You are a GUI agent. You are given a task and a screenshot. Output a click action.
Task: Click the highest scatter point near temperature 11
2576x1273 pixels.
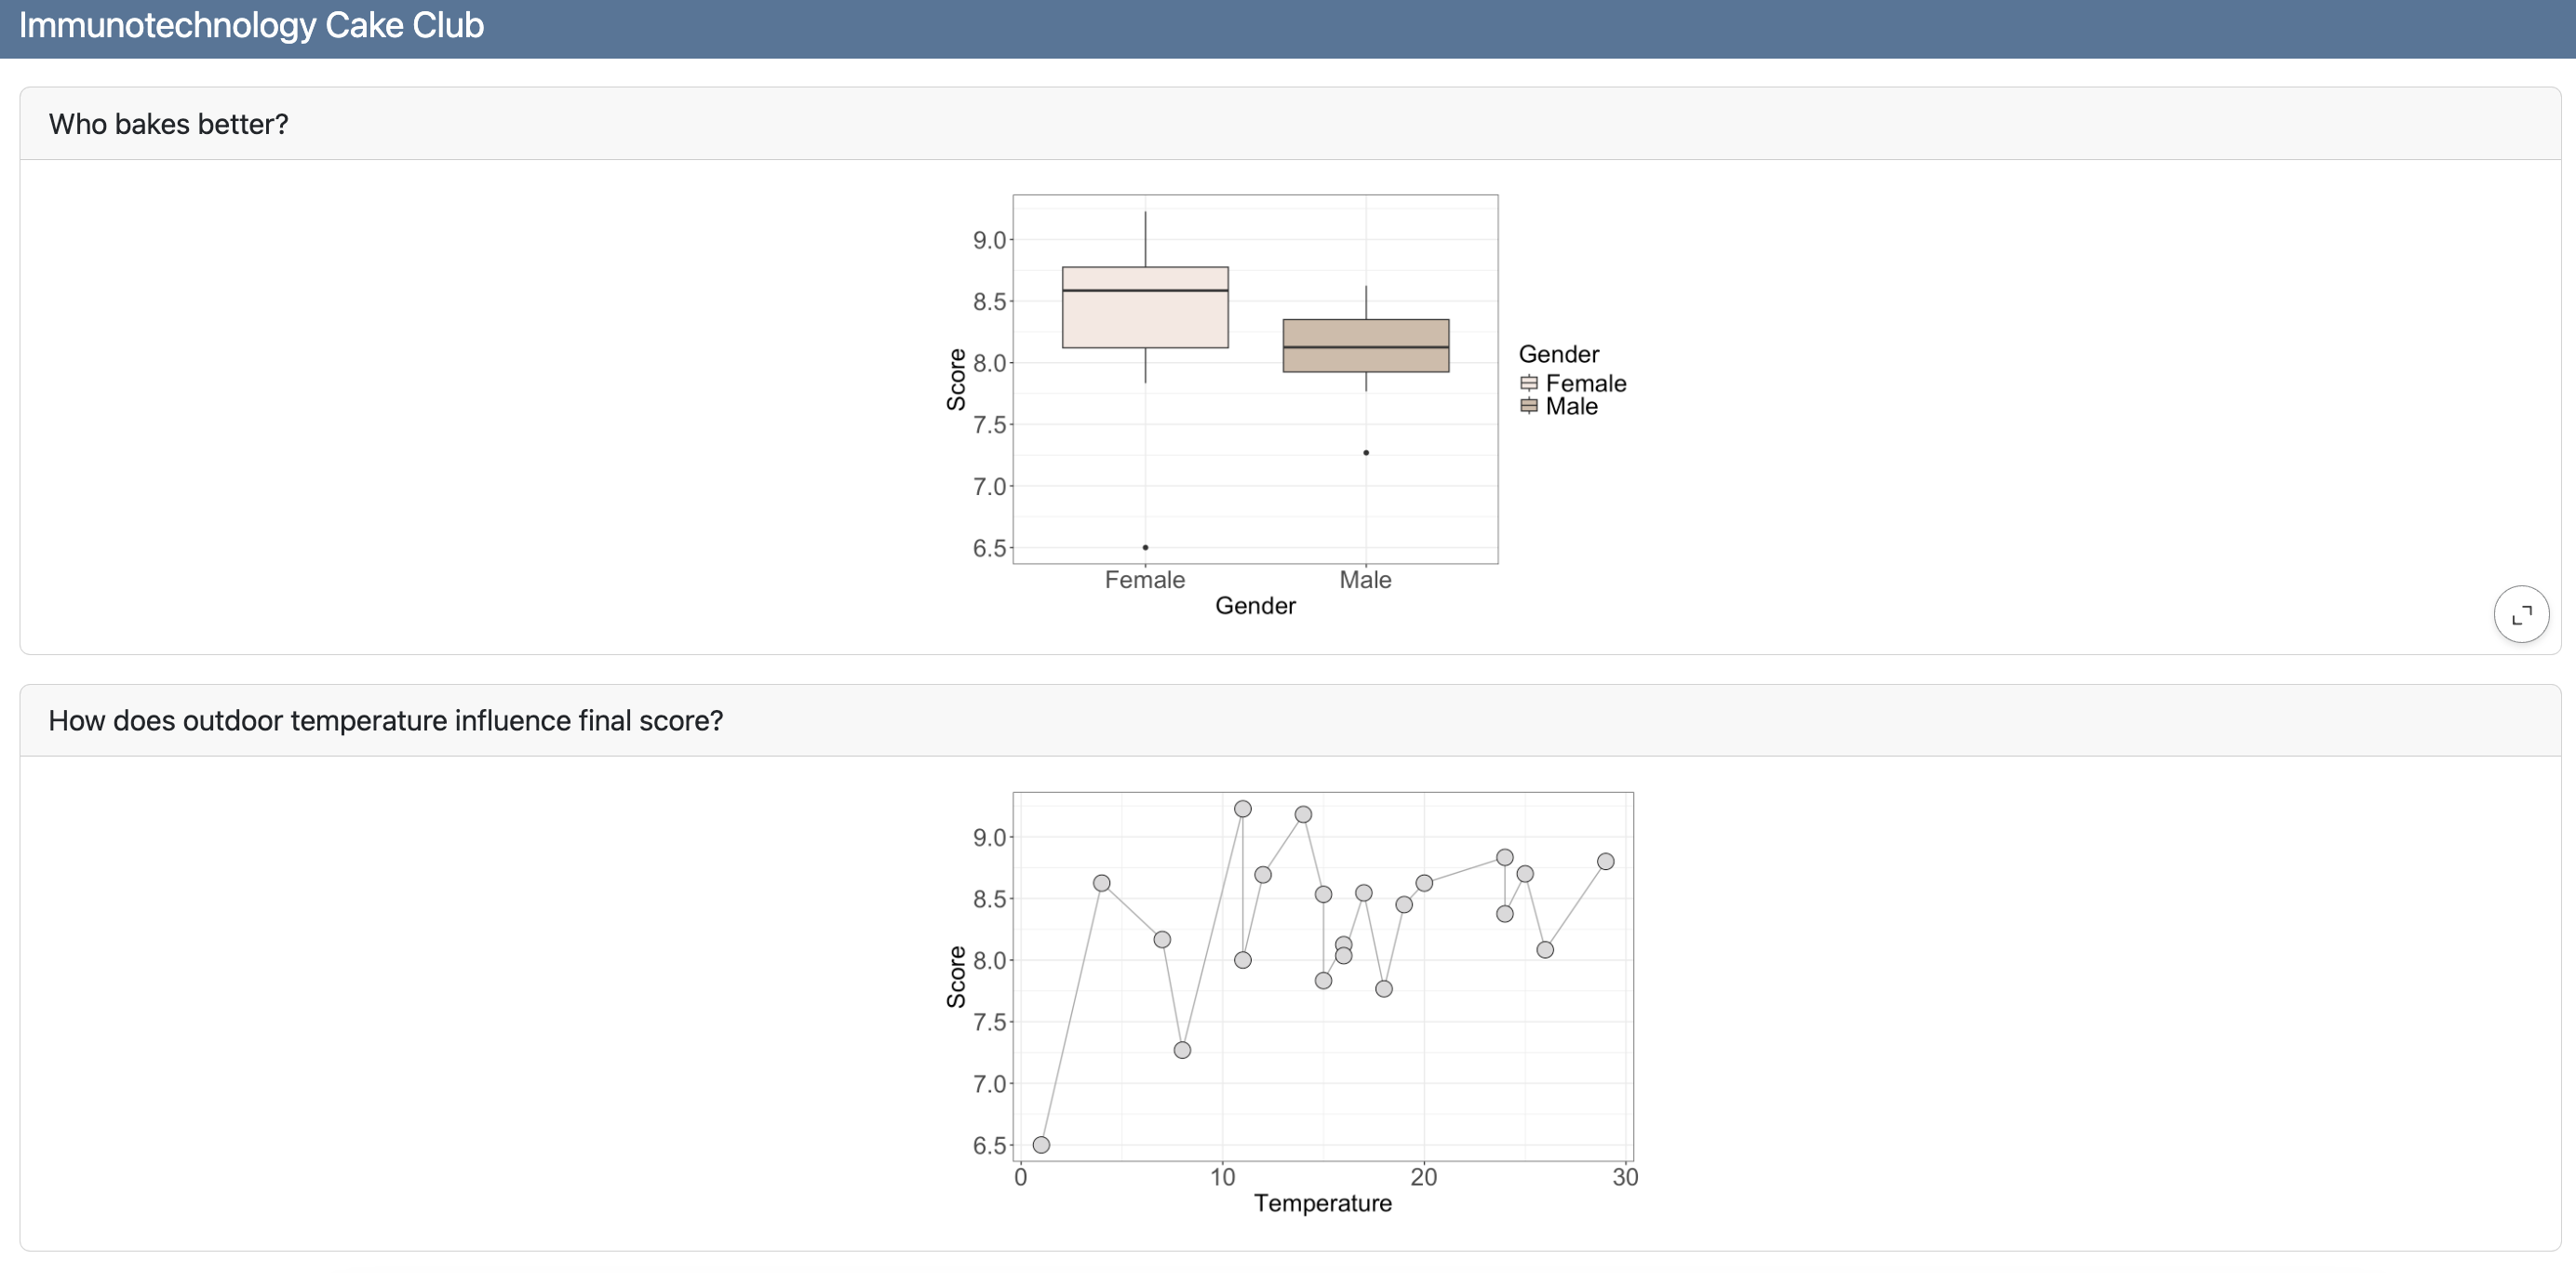[x=1242, y=809]
